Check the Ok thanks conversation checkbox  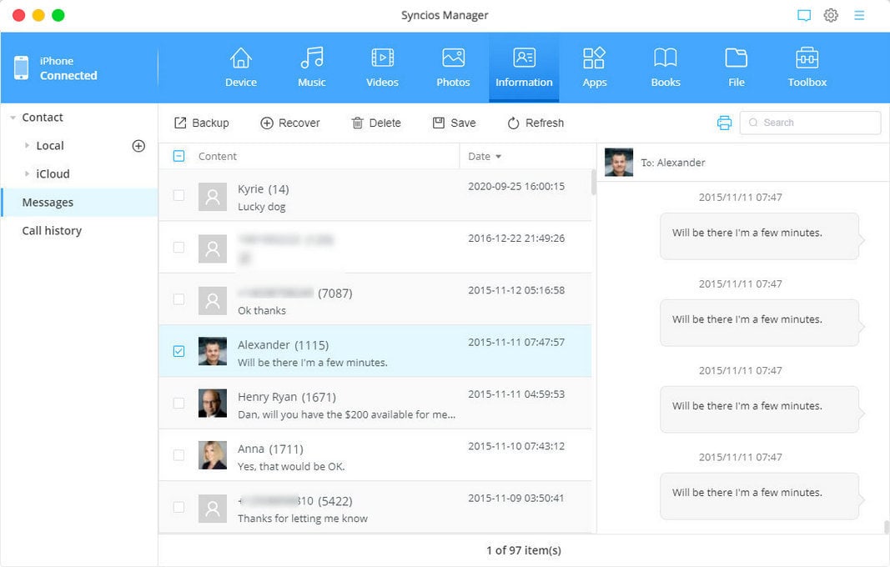coord(179,299)
